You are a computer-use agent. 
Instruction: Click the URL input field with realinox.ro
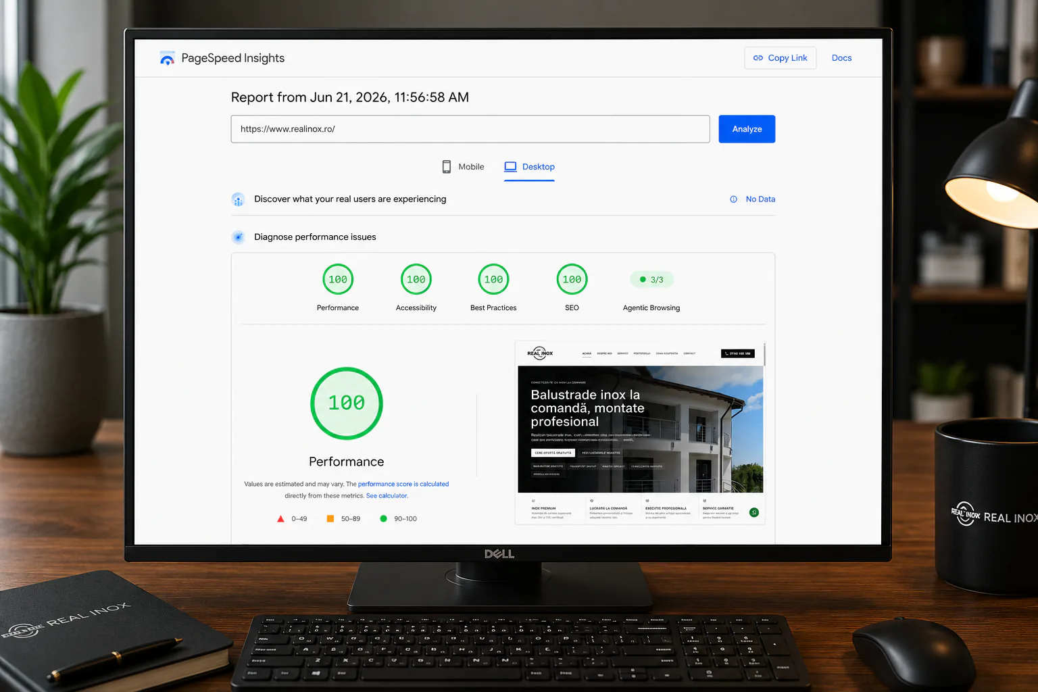[x=470, y=129]
